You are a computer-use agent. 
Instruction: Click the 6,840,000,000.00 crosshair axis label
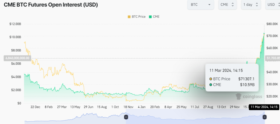pyautogui.click(x=17, y=58)
